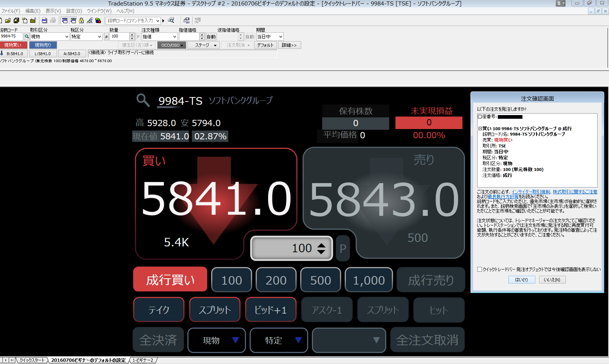
Task: Click the symbol lookup magnifier toolbar icon
Action: 171,21
